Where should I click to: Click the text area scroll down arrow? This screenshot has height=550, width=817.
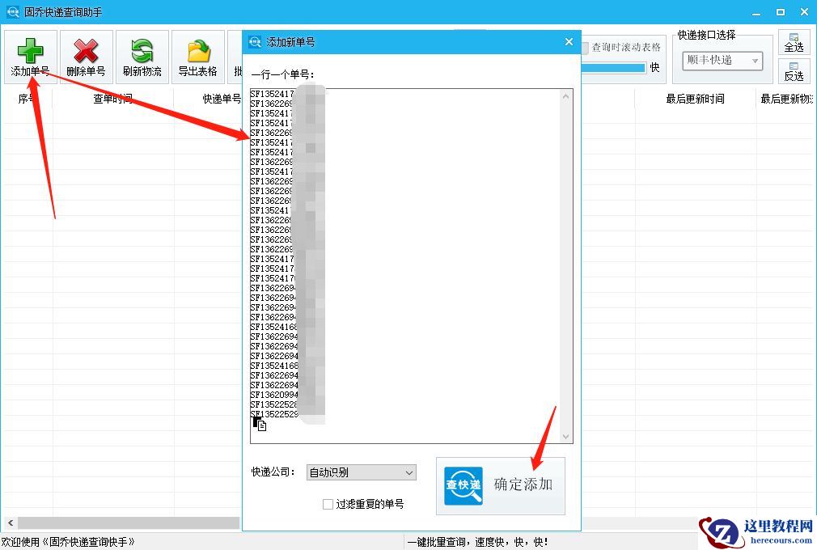pyautogui.click(x=566, y=437)
